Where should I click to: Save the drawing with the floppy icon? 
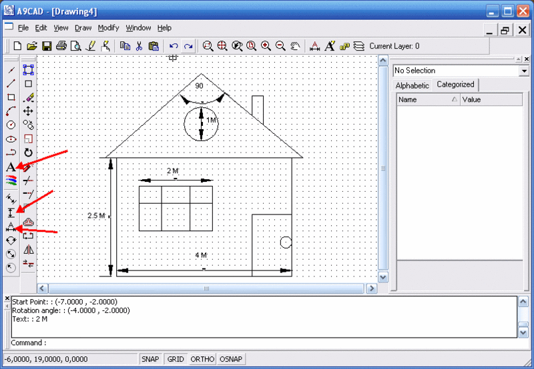47,46
